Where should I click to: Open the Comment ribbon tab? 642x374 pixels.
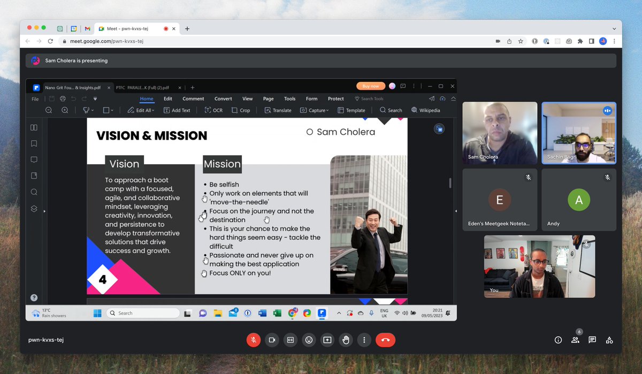193,98
